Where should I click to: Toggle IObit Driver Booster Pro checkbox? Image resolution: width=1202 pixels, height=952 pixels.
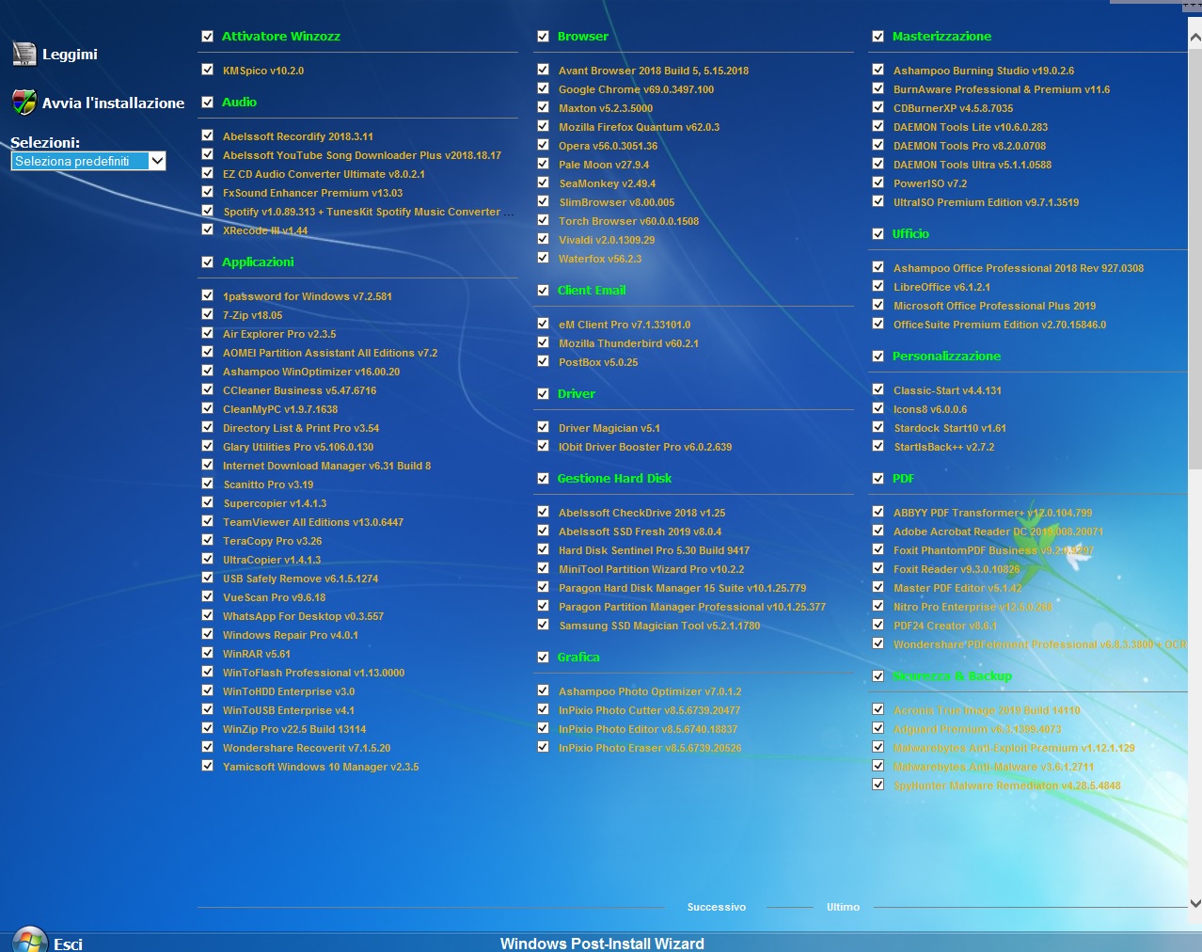544,446
